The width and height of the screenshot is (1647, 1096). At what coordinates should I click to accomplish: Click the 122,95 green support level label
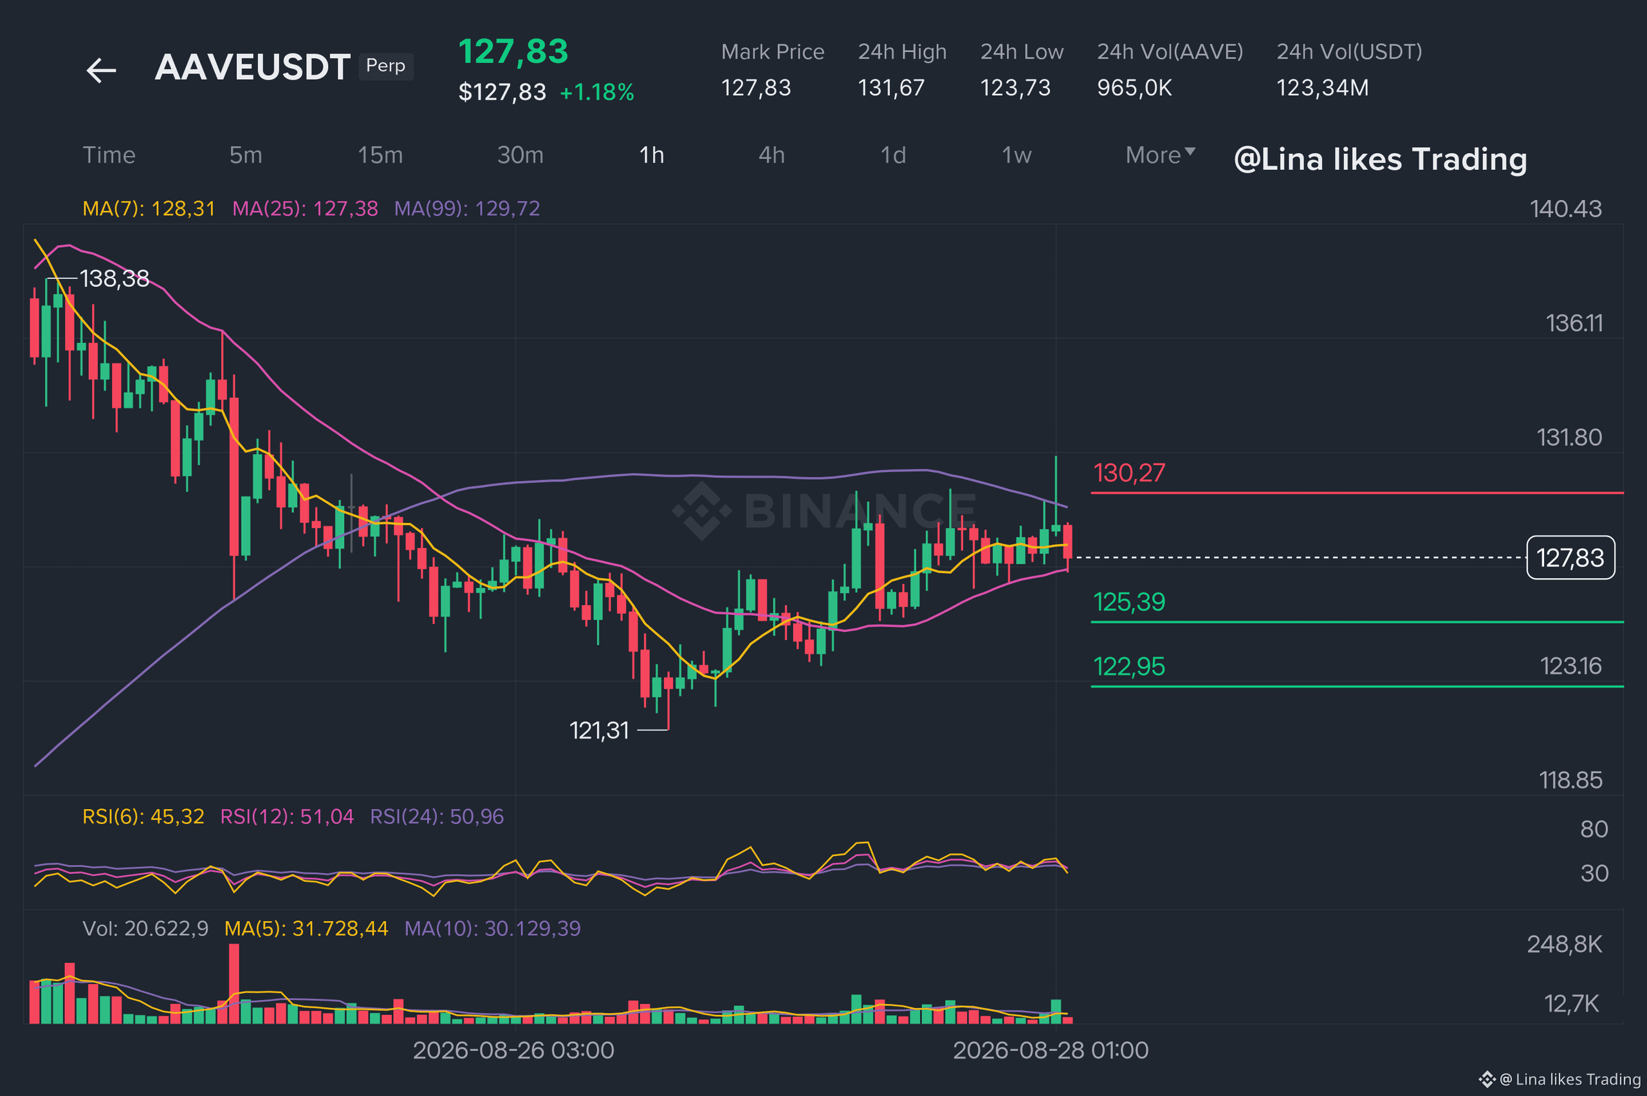[x=1129, y=666]
